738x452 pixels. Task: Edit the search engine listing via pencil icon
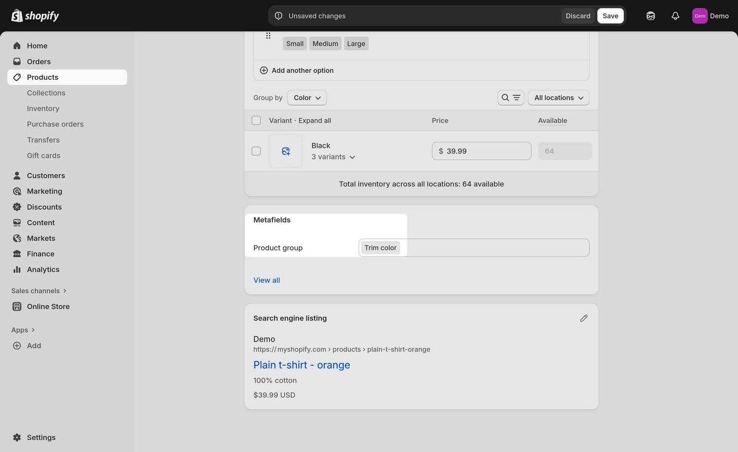pyautogui.click(x=584, y=318)
